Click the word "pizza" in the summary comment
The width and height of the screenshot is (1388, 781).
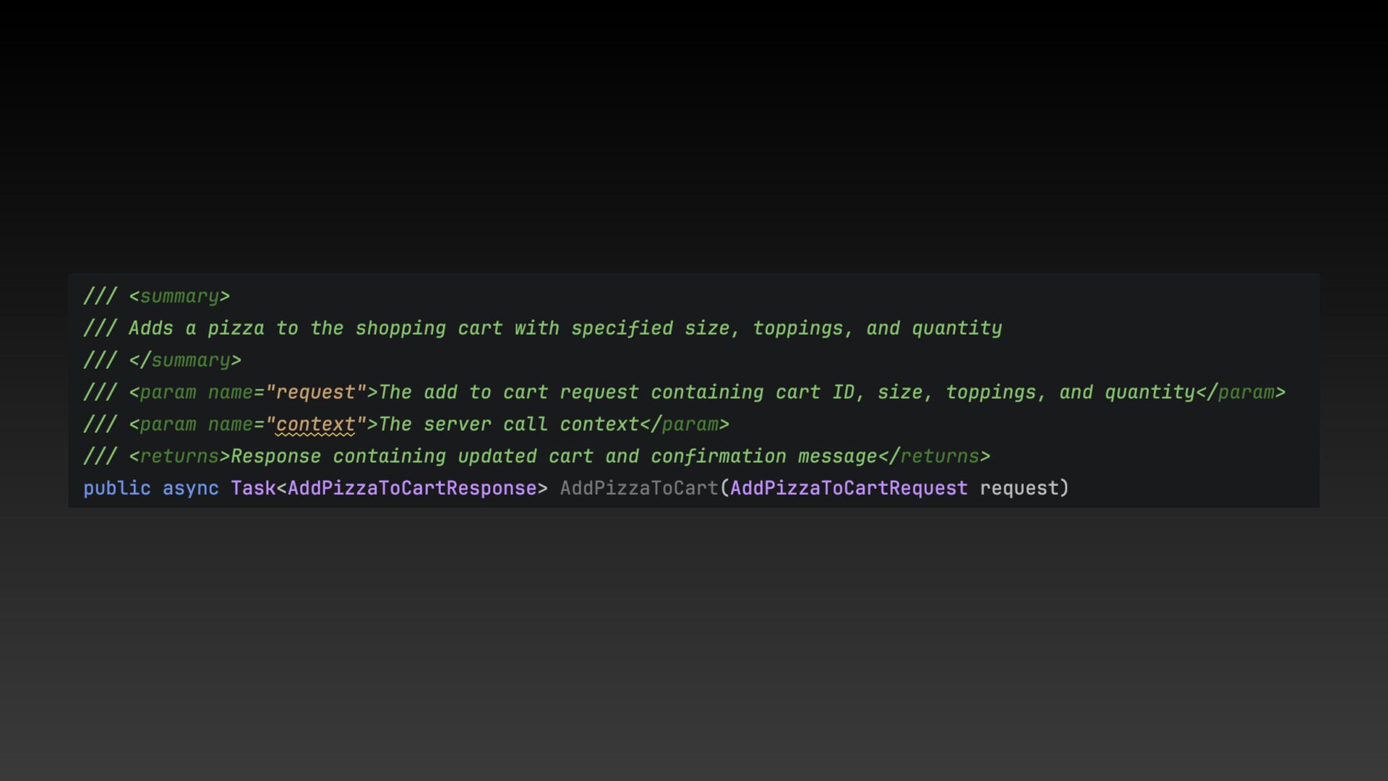click(x=236, y=328)
